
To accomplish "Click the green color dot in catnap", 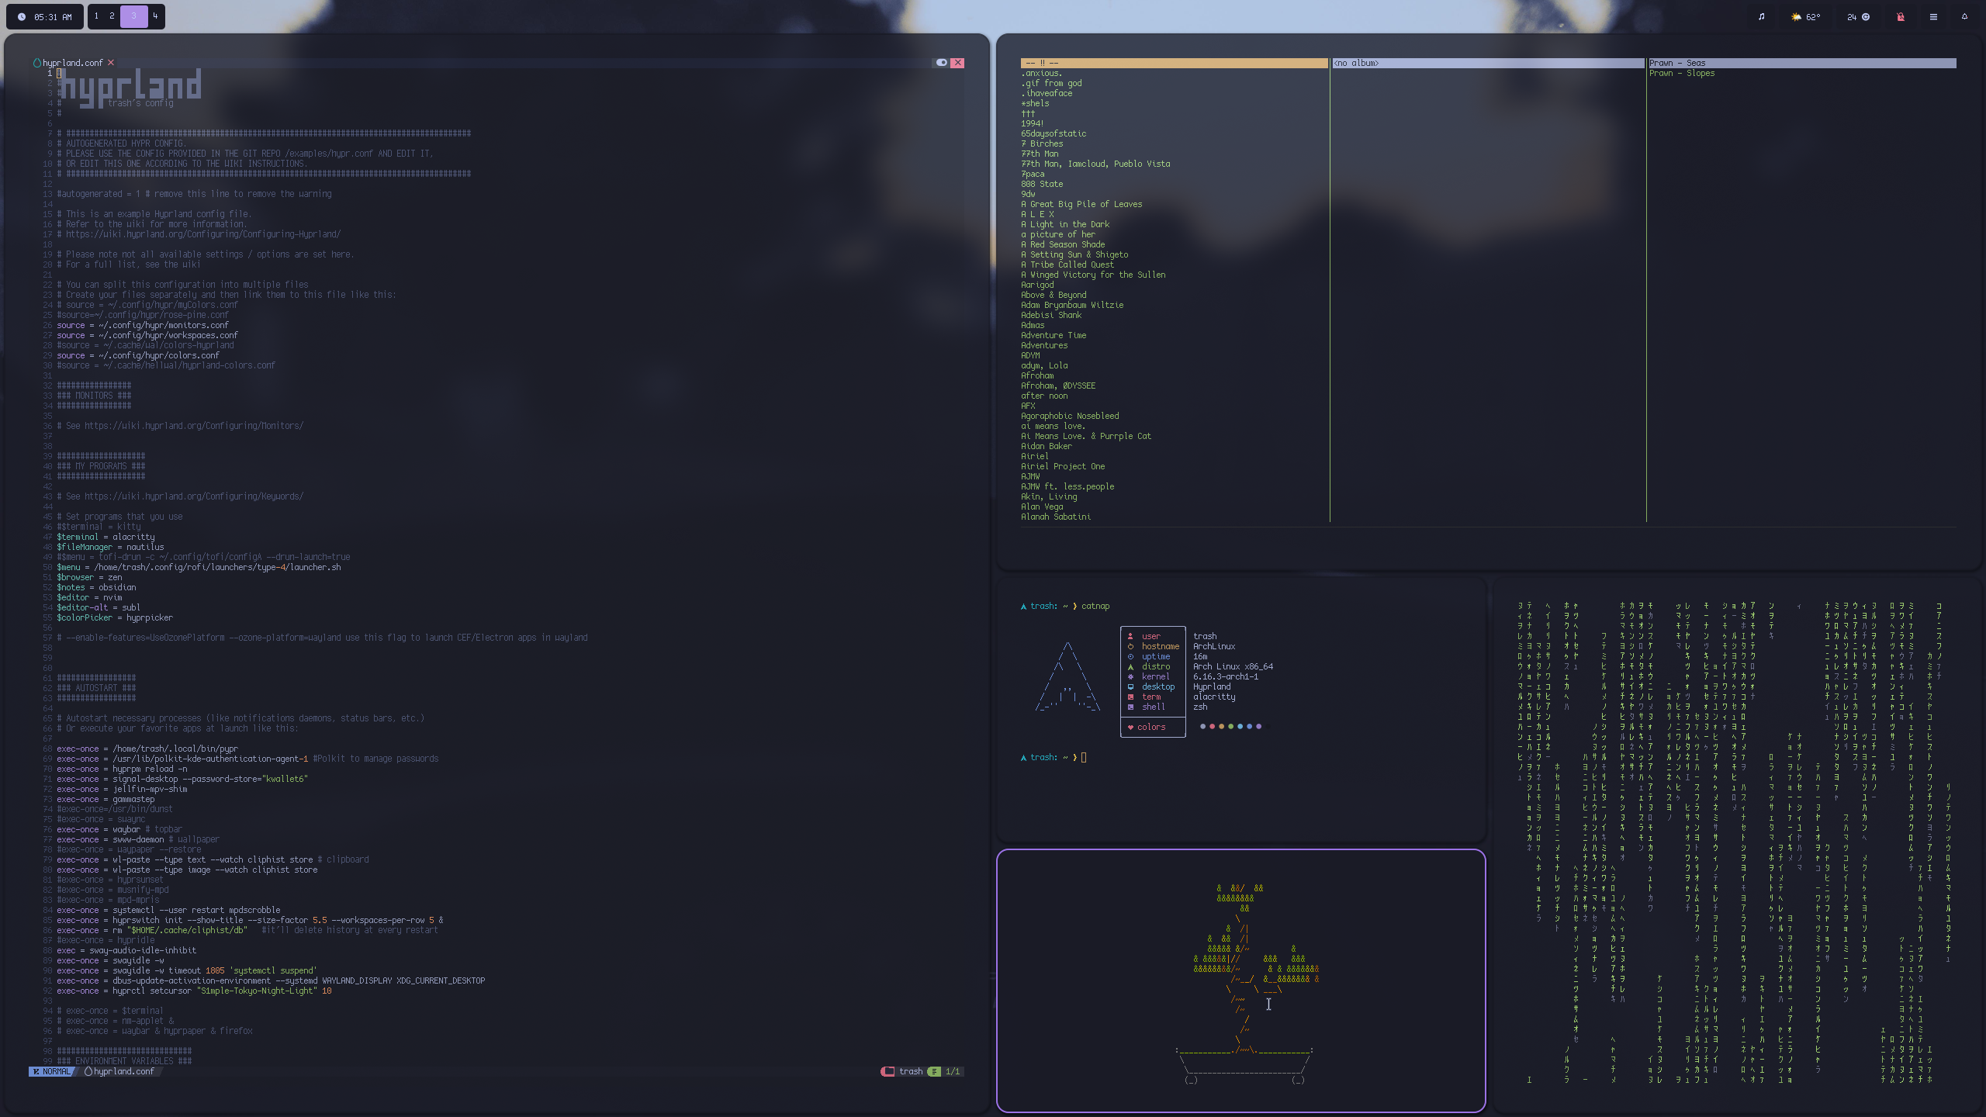I will [x=1230, y=727].
